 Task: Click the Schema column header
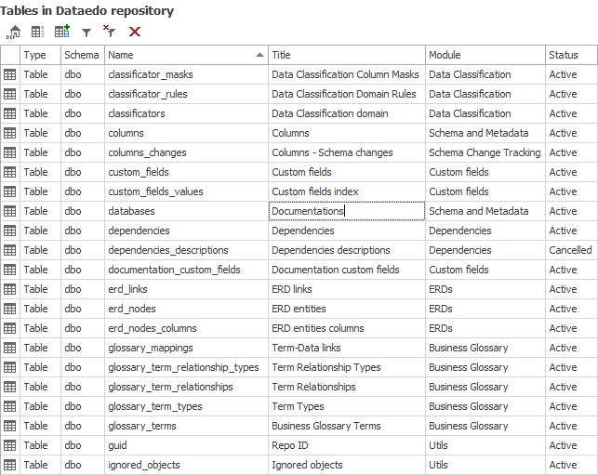point(82,55)
